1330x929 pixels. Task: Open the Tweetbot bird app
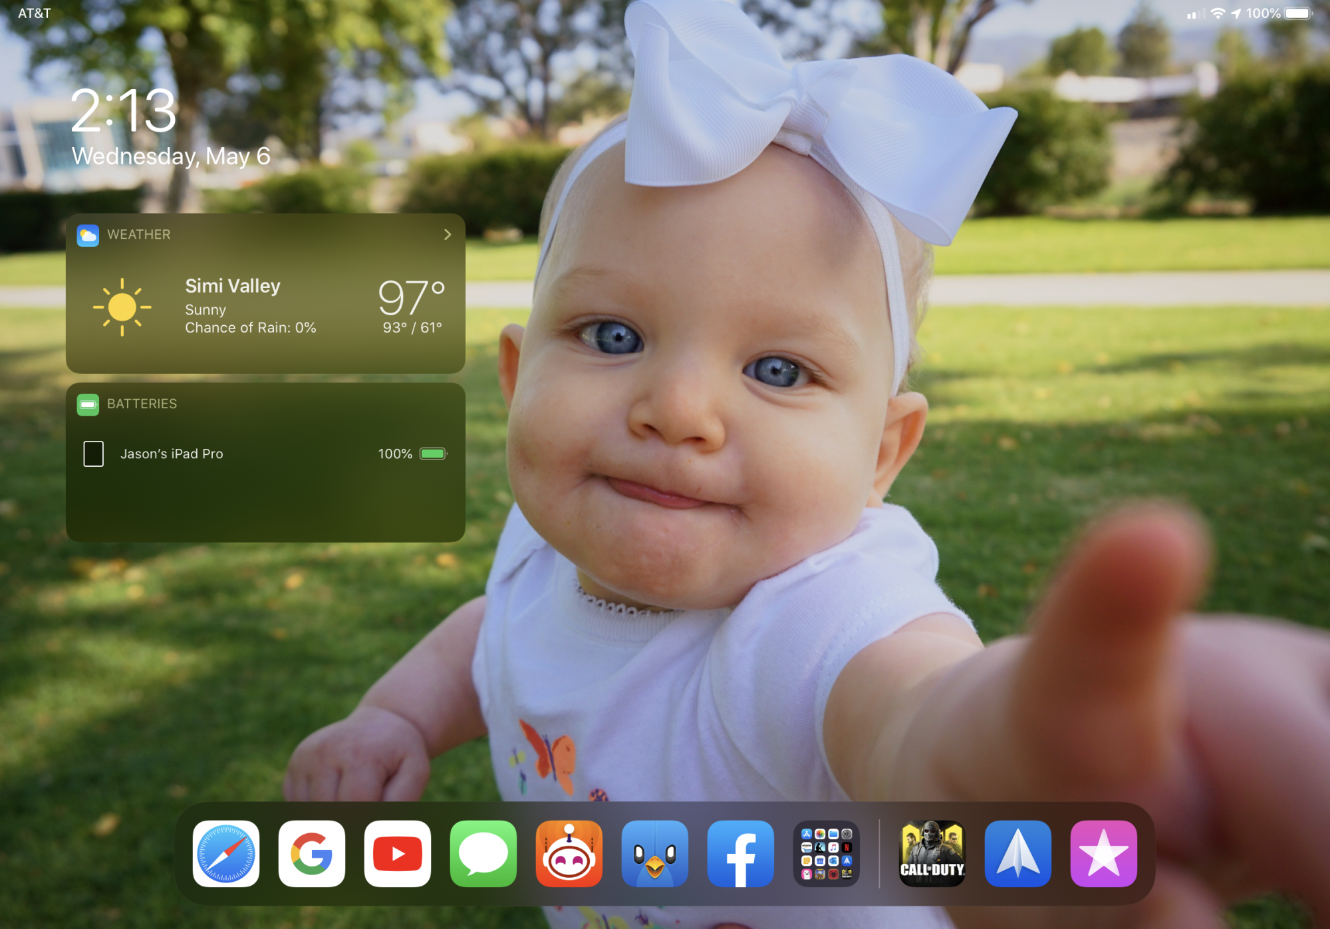(655, 853)
